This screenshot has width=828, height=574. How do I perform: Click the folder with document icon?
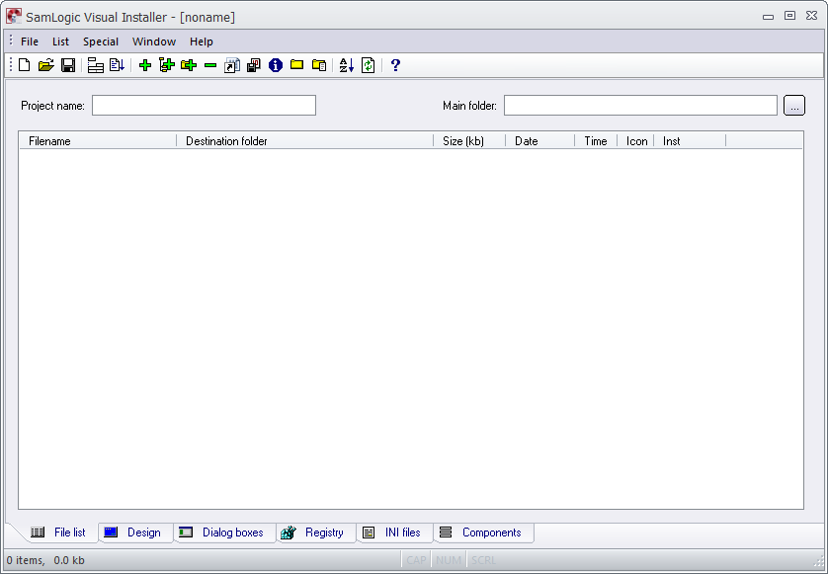point(319,65)
